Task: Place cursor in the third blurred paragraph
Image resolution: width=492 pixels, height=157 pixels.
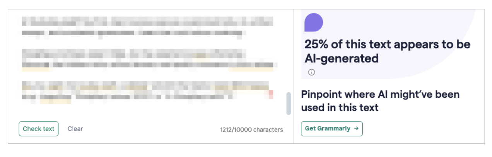Action: pos(147,91)
